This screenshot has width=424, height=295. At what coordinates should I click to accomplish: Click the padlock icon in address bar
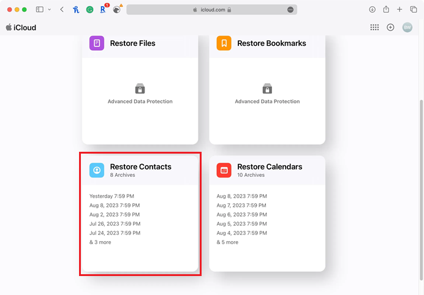point(229,10)
